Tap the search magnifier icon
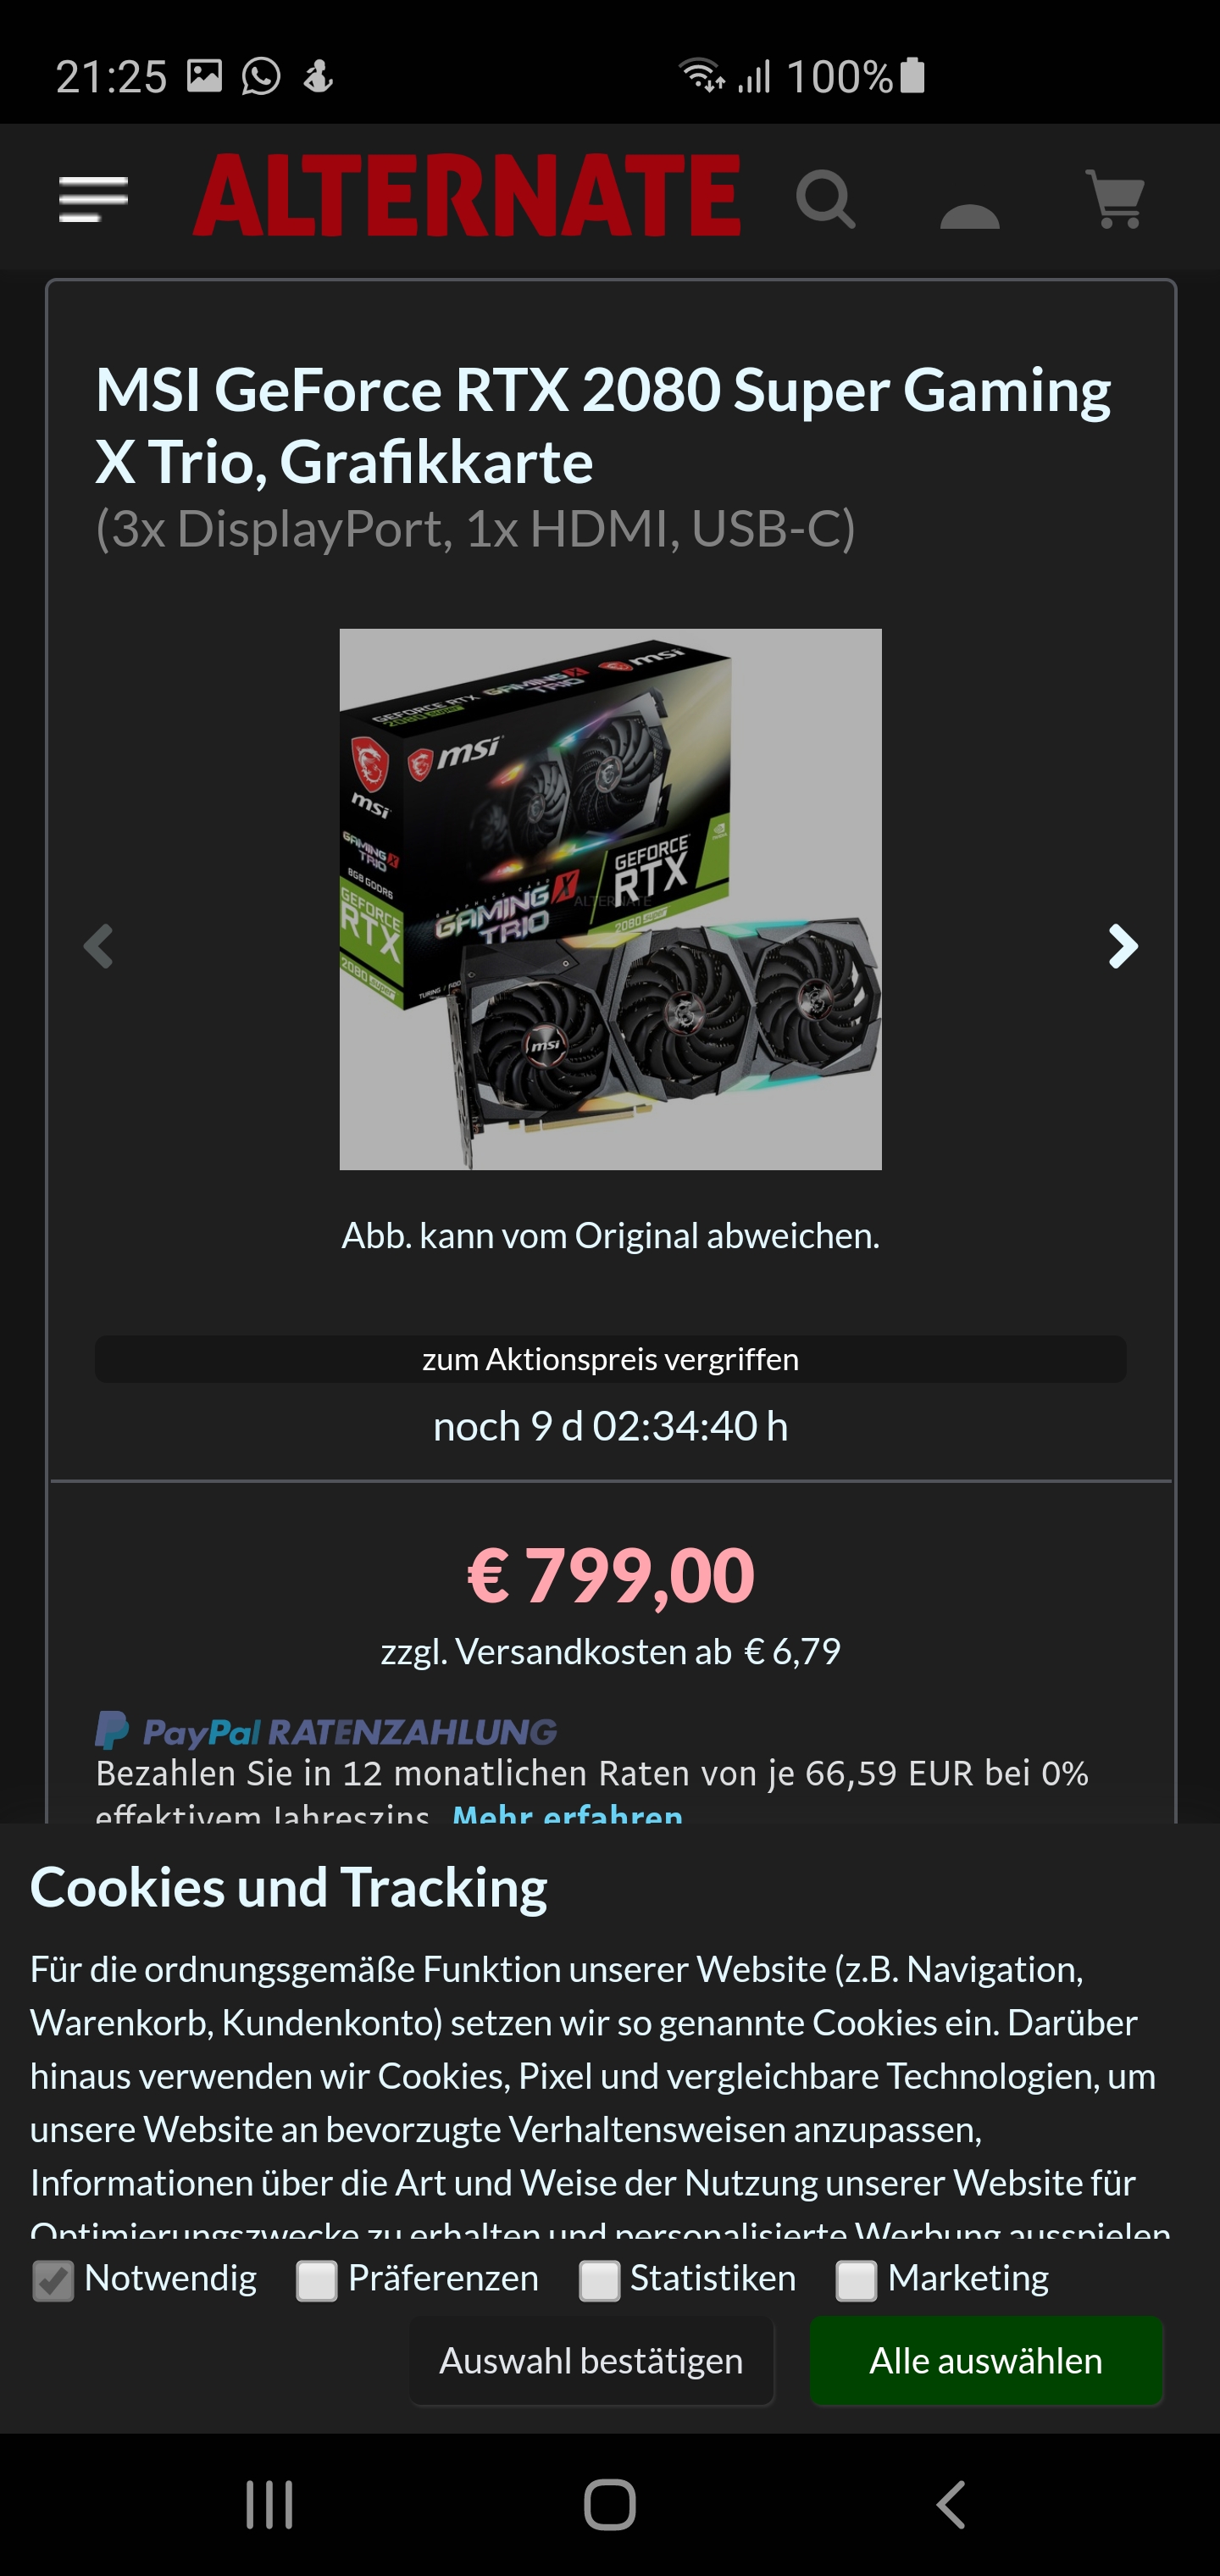This screenshot has width=1220, height=2576. 825,199
